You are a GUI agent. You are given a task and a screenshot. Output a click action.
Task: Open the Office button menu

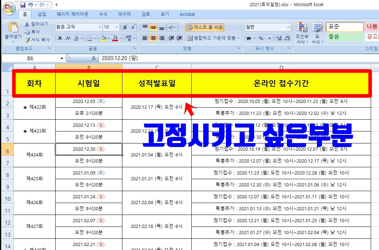tap(9, 8)
